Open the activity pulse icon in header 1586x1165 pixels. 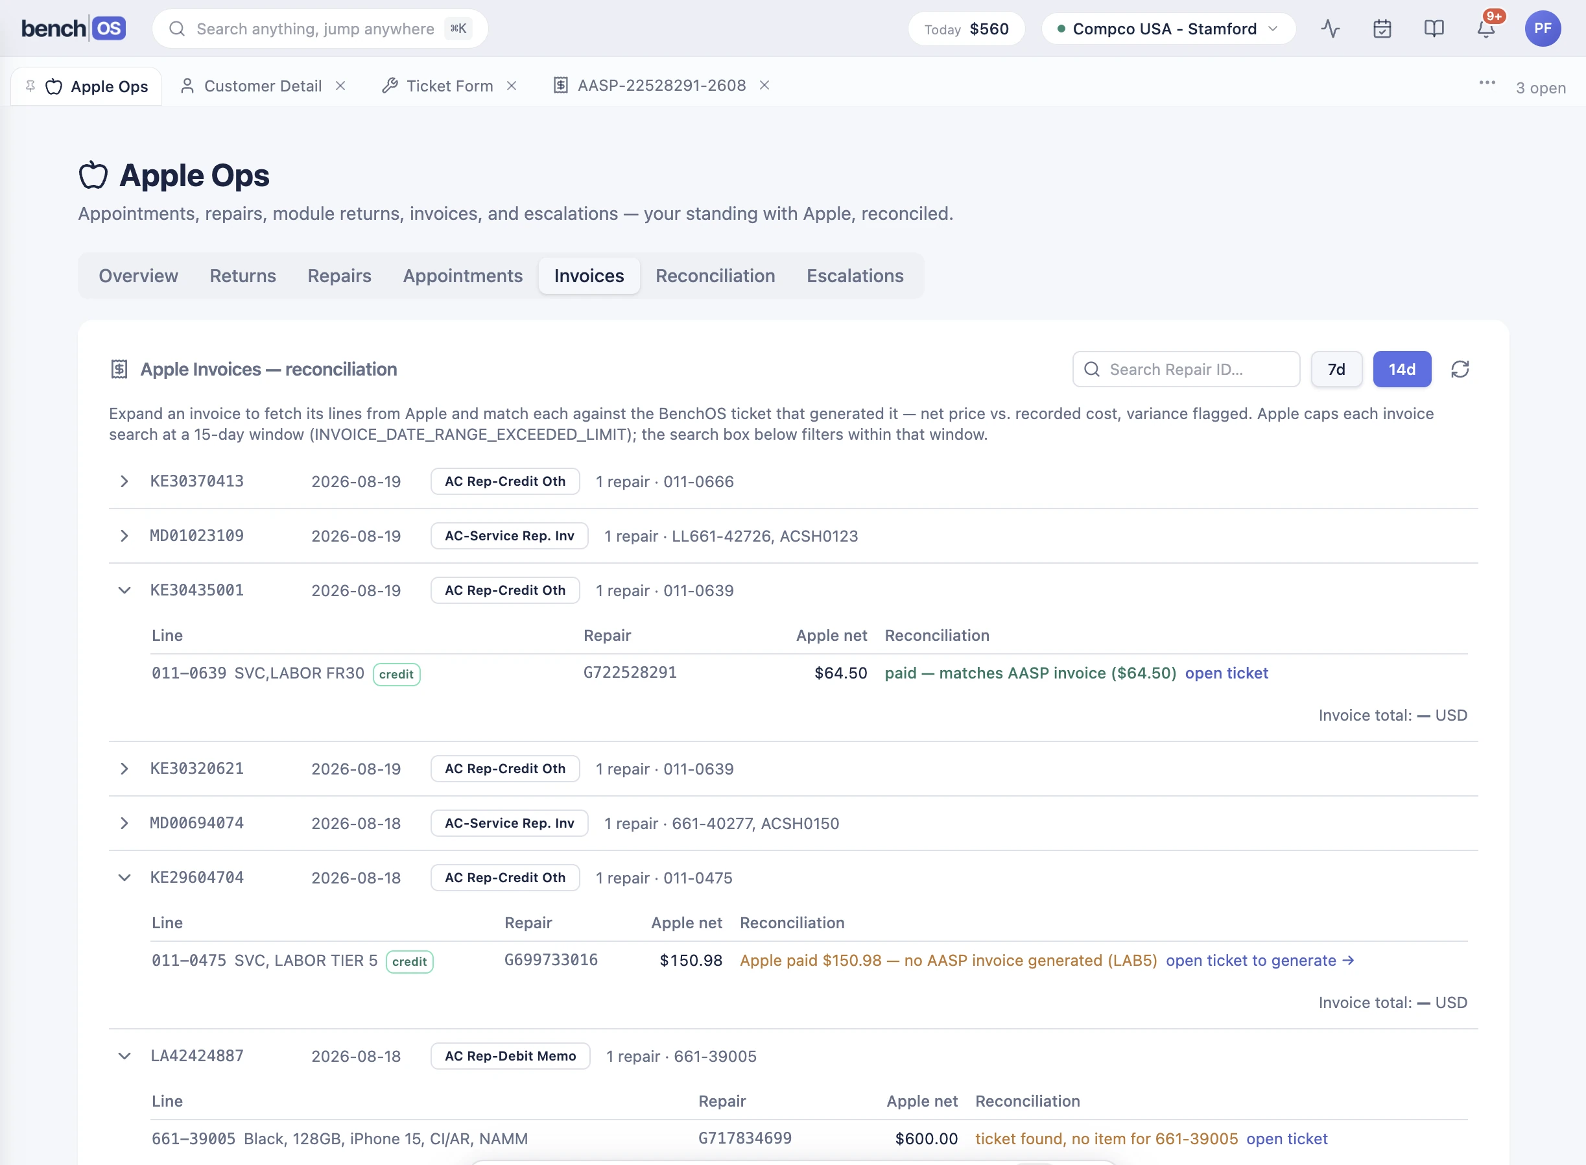coord(1330,29)
